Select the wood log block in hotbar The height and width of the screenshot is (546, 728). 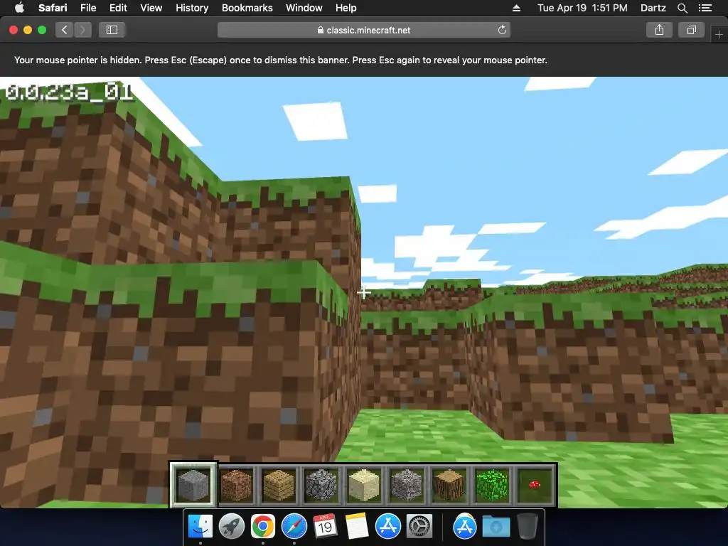tap(449, 485)
